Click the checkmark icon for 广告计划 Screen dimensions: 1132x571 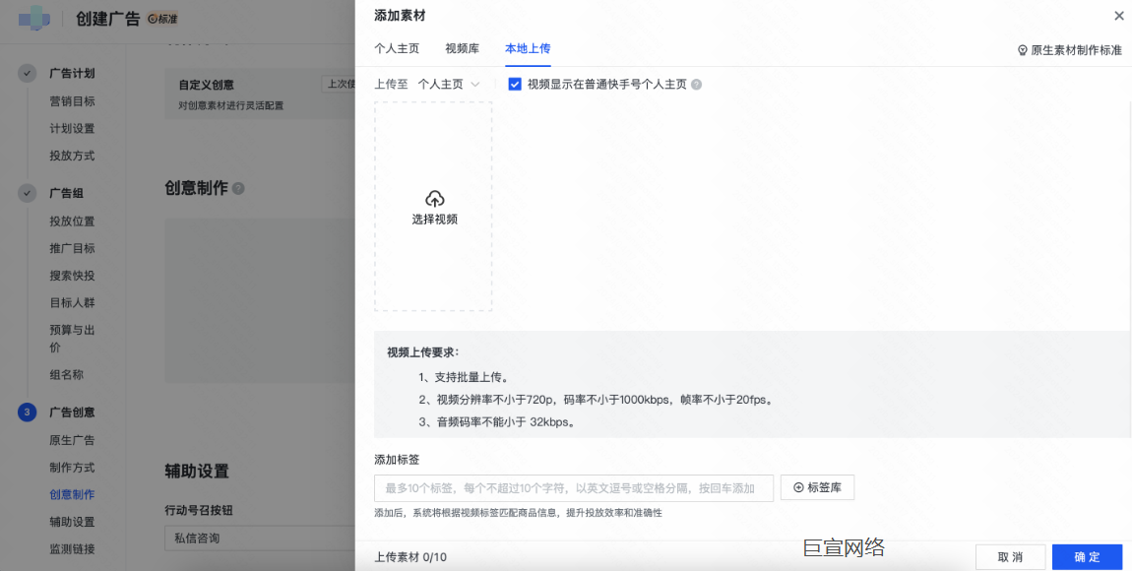point(28,74)
